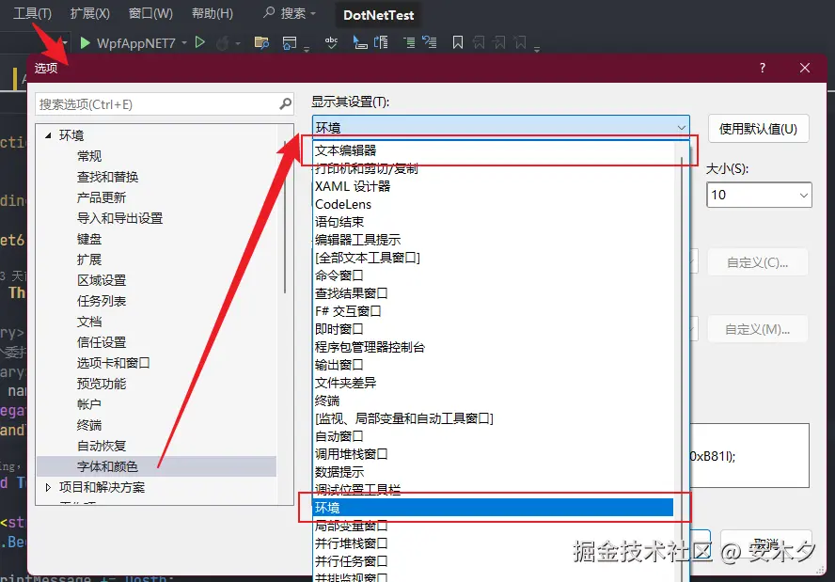This screenshot has width=835, height=582.
Task: Collapse the 环境 tree node
Action: click(x=48, y=135)
